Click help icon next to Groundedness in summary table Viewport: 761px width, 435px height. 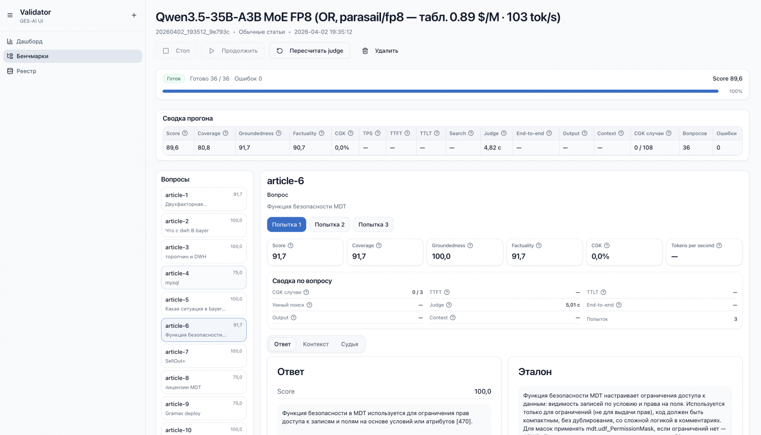279,133
